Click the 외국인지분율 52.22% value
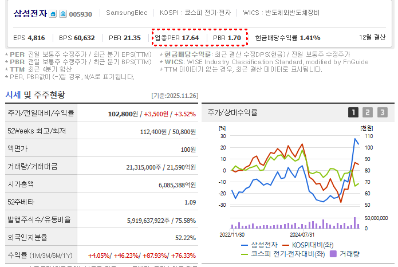 pos(186,238)
